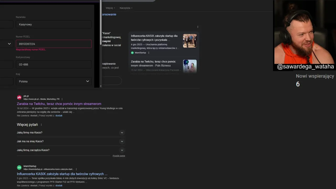The image size is (336, 189).
Task: Click the Numer PESEL input field
Action: 54,44
